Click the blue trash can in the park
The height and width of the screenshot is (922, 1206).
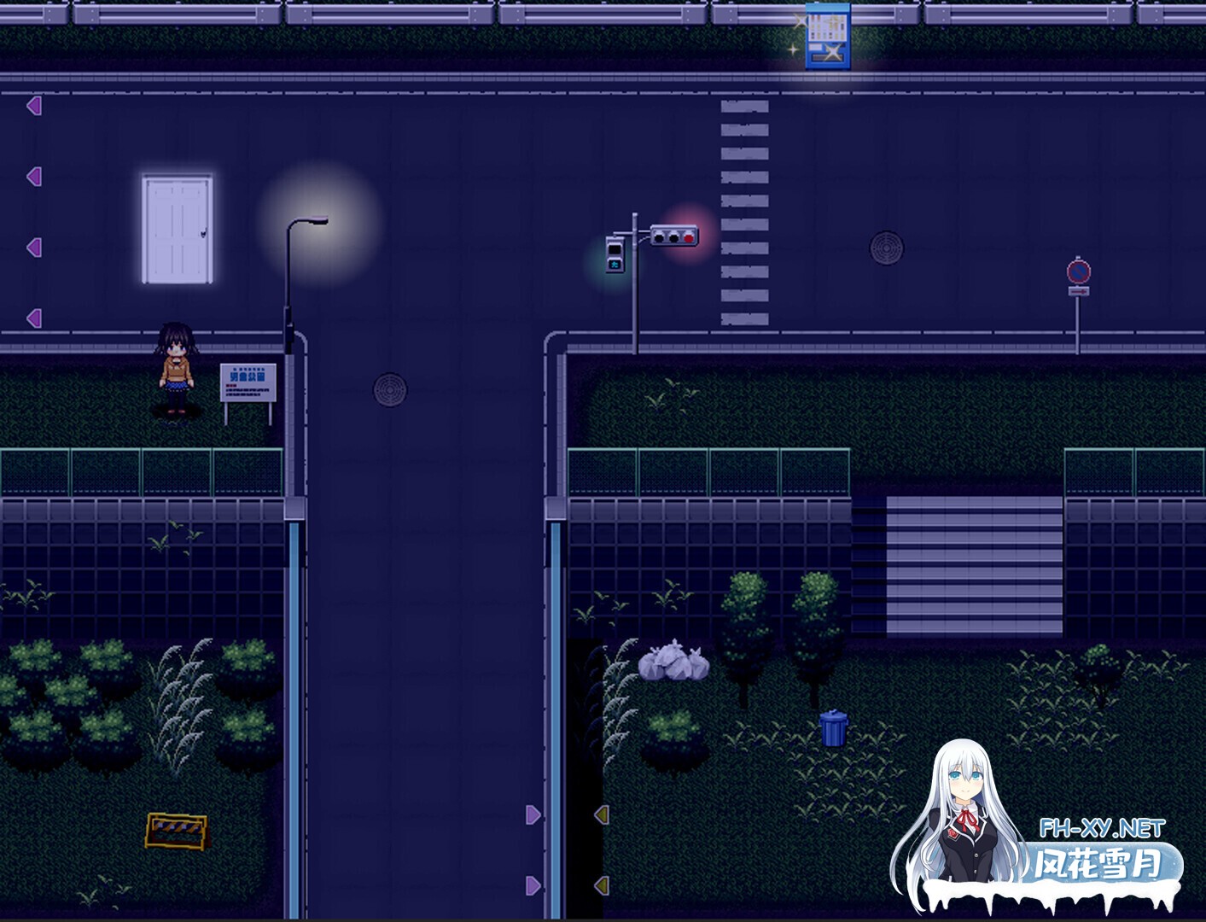coord(834,728)
